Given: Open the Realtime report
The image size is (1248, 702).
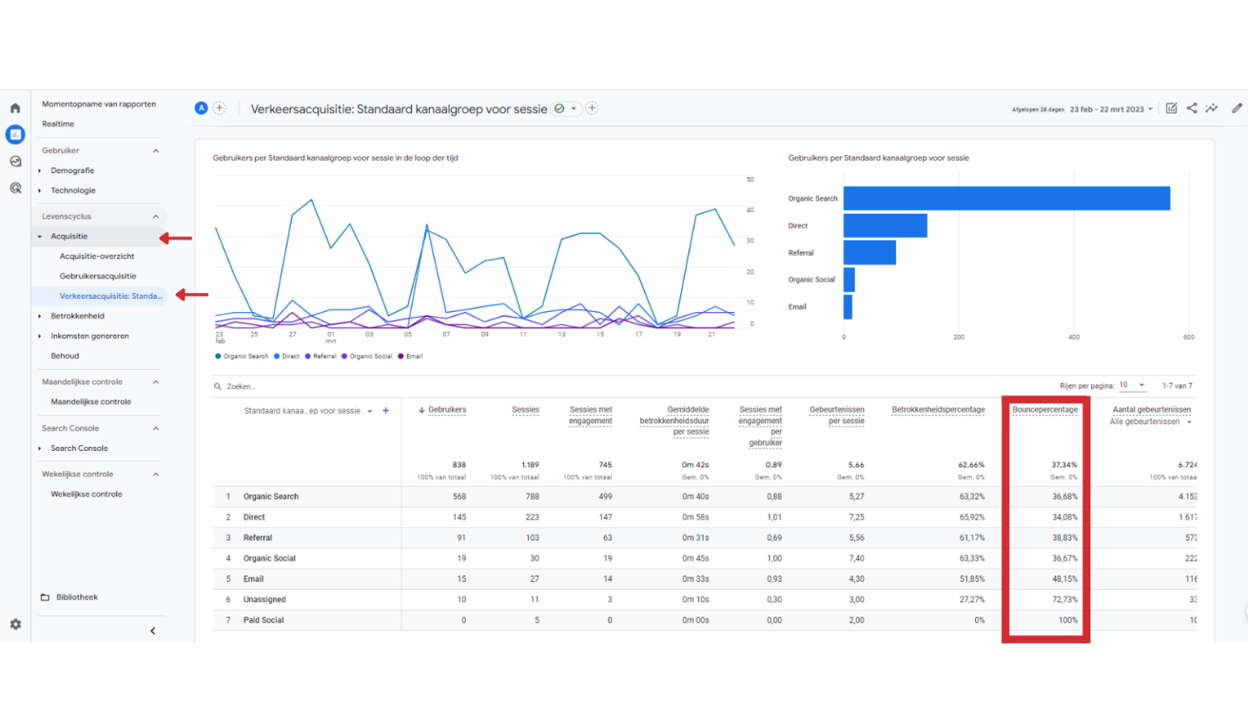Looking at the screenshot, I should point(58,124).
